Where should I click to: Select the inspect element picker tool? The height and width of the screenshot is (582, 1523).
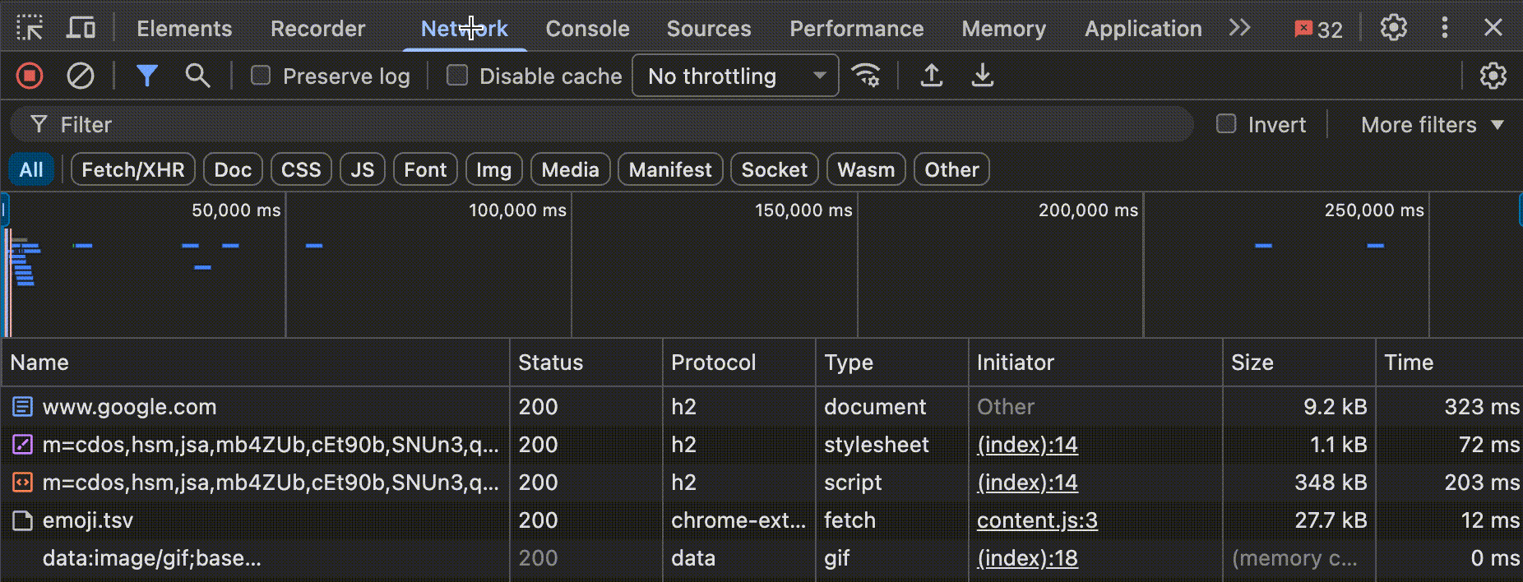point(30,29)
